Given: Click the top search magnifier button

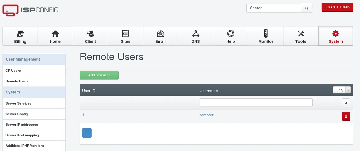Looking at the screenshot, I should click(x=307, y=8).
